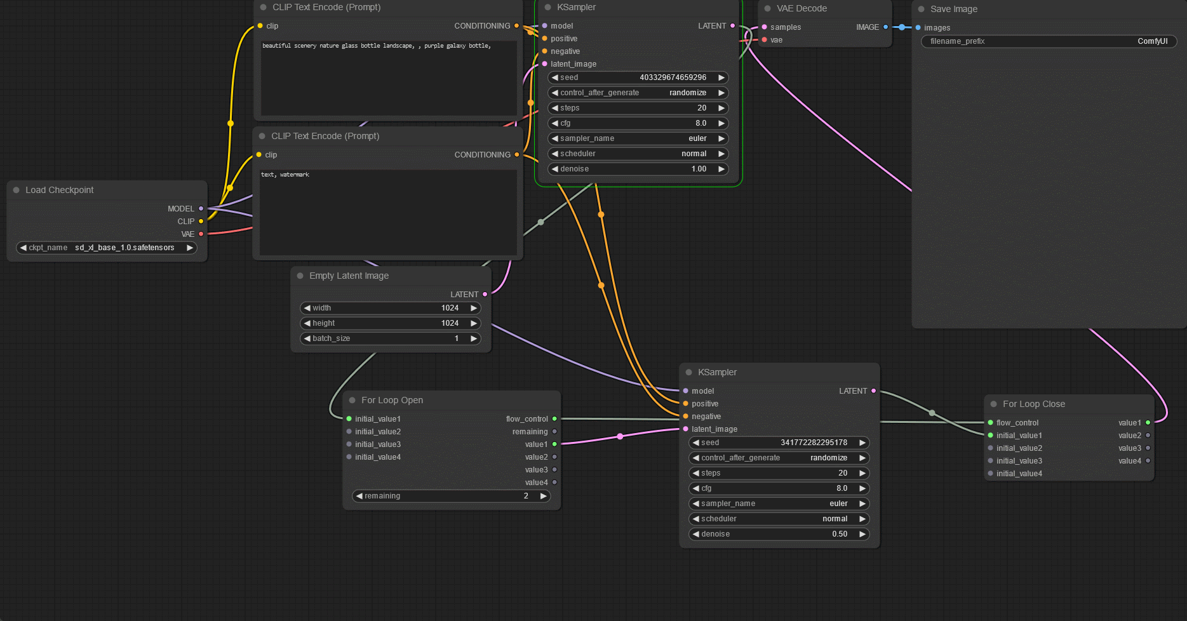Increase width value in Empty Latent Image
This screenshot has height=621, width=1187.
474,308
